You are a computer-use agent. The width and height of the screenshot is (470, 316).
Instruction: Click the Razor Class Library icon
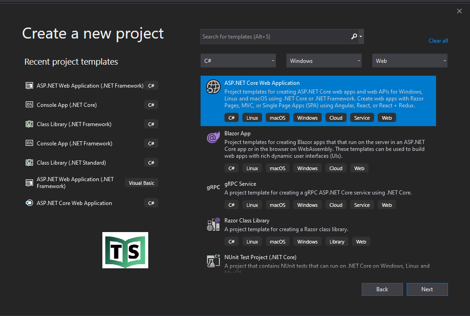pos(213,224)
